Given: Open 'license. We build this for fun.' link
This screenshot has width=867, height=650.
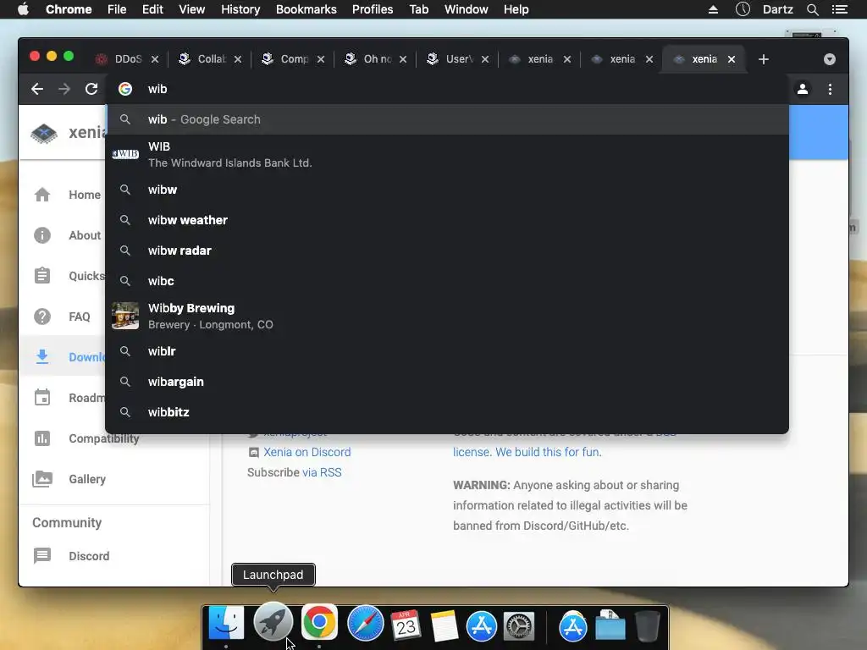Looking at the screenshot, I should [527, 452].
